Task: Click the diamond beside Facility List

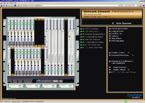Action: (x=110, y=34)
